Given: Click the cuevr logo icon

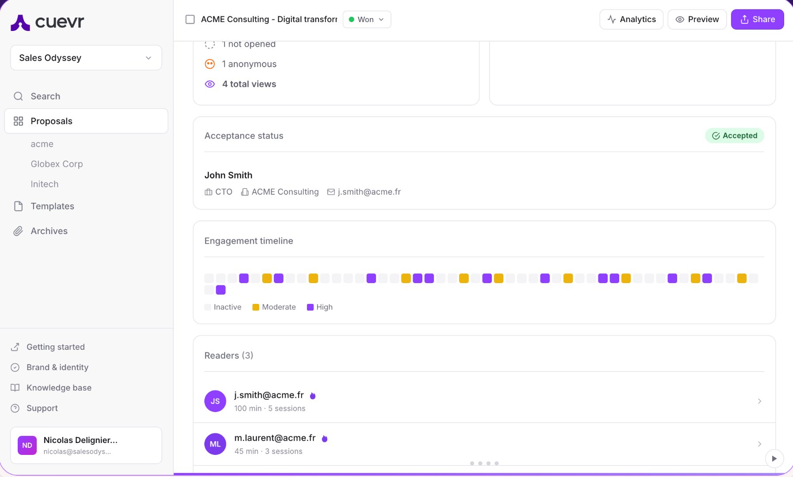Looking at the screenshot, I should 20,23.
